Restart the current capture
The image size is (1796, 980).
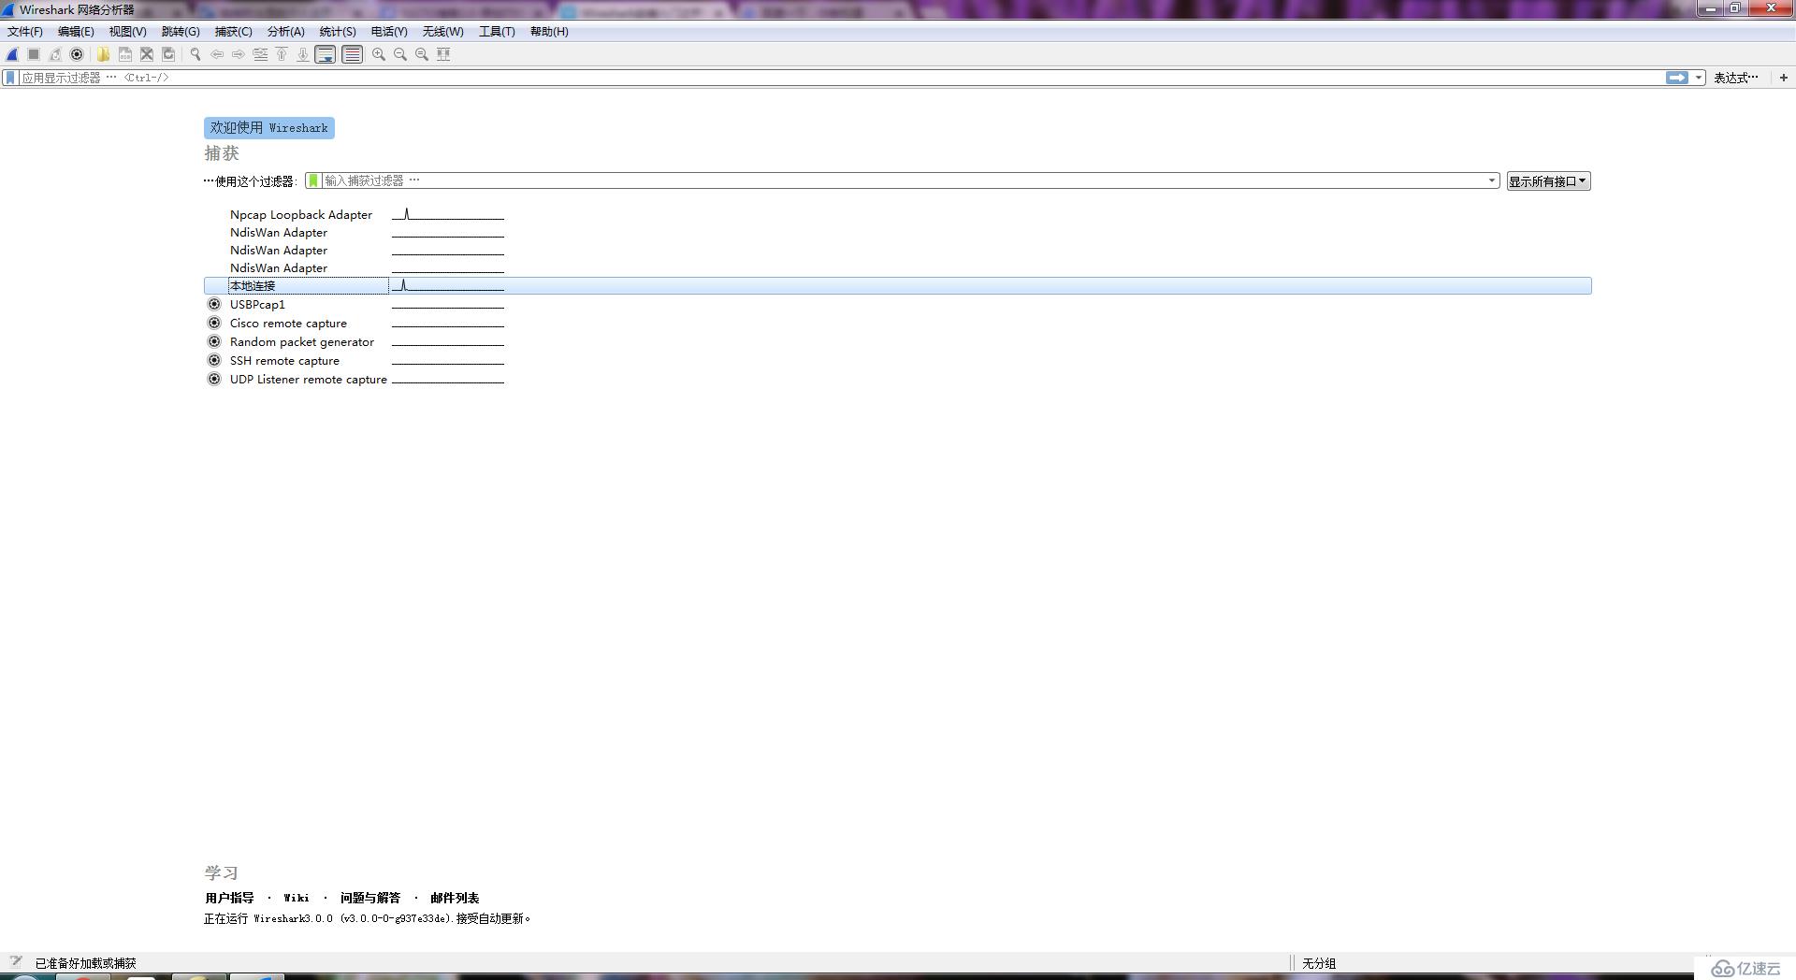(55, 54)
